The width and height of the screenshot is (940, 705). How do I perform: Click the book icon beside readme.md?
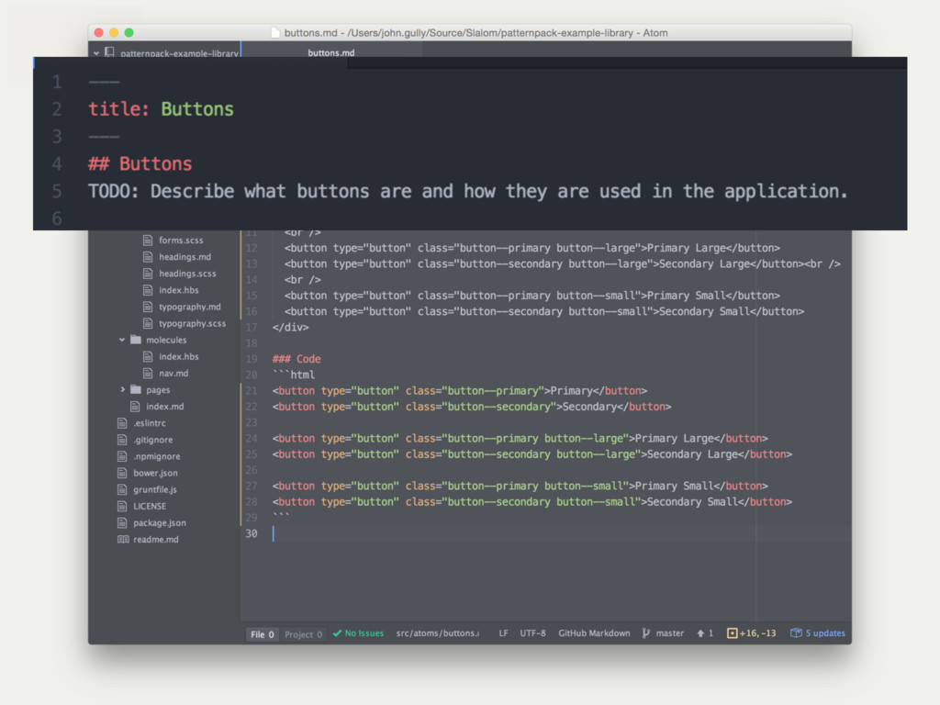(x=123, y=540)
